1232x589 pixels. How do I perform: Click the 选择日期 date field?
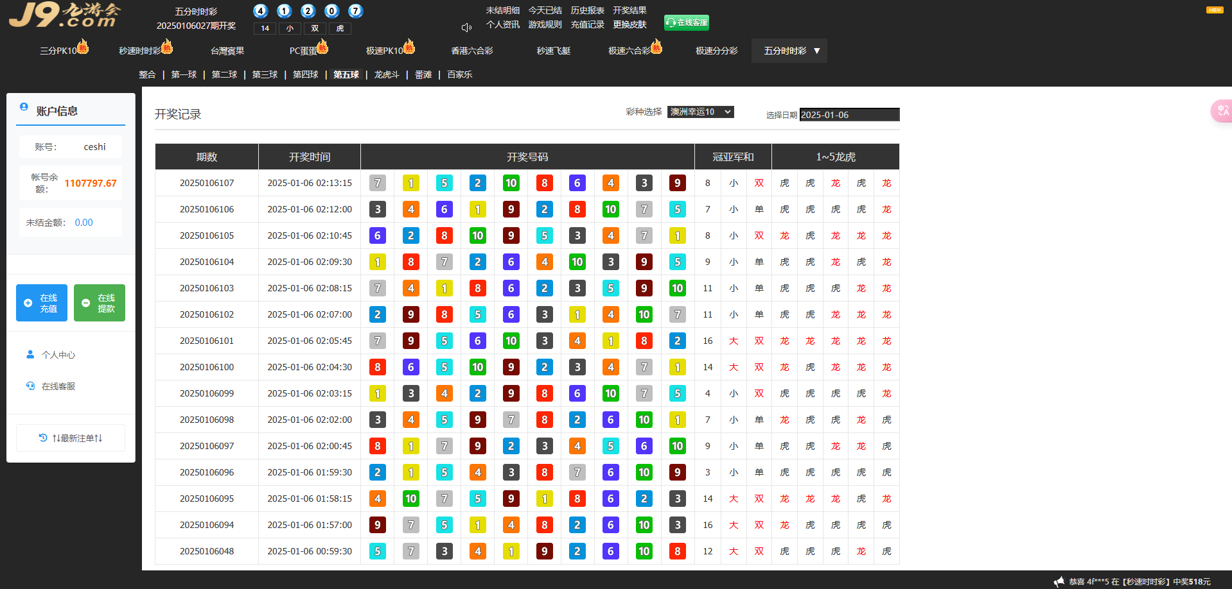849,115
